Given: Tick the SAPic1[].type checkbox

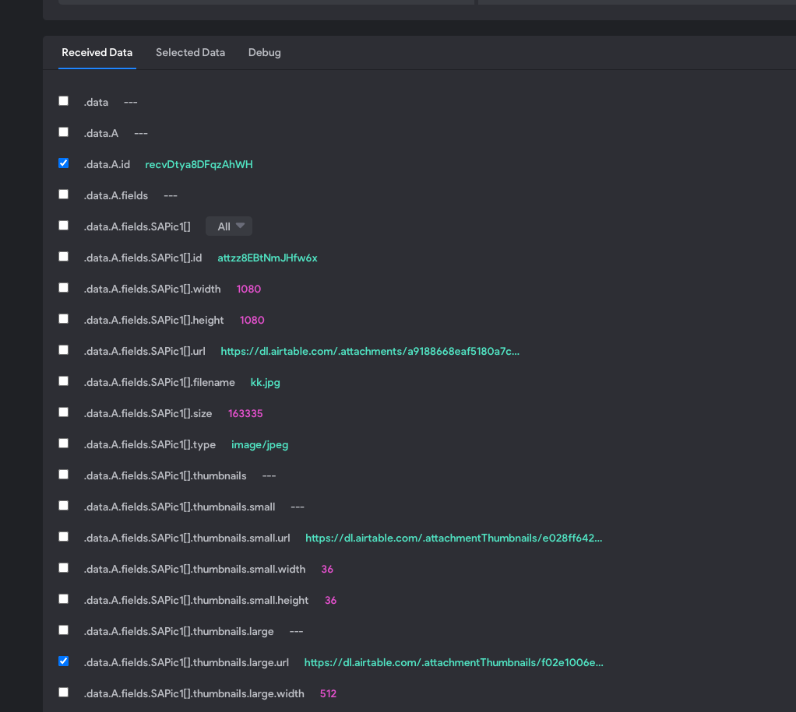Looking at the screenshot, I should coord(63,444).
